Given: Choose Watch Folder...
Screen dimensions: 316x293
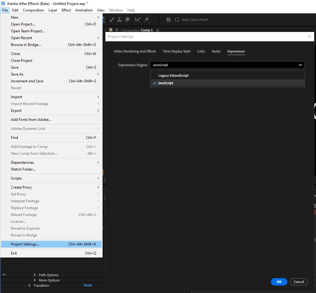Looking at the screenshot, I should [51, 169].
